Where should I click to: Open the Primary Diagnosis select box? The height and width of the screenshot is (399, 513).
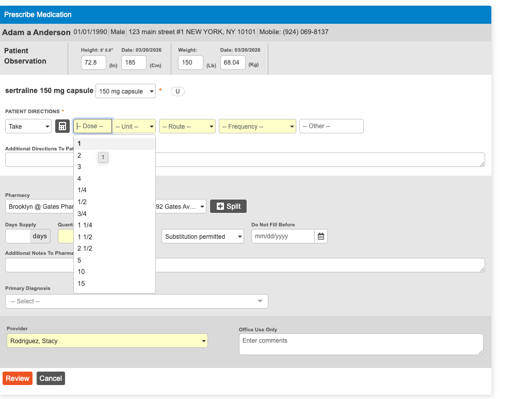136,301
